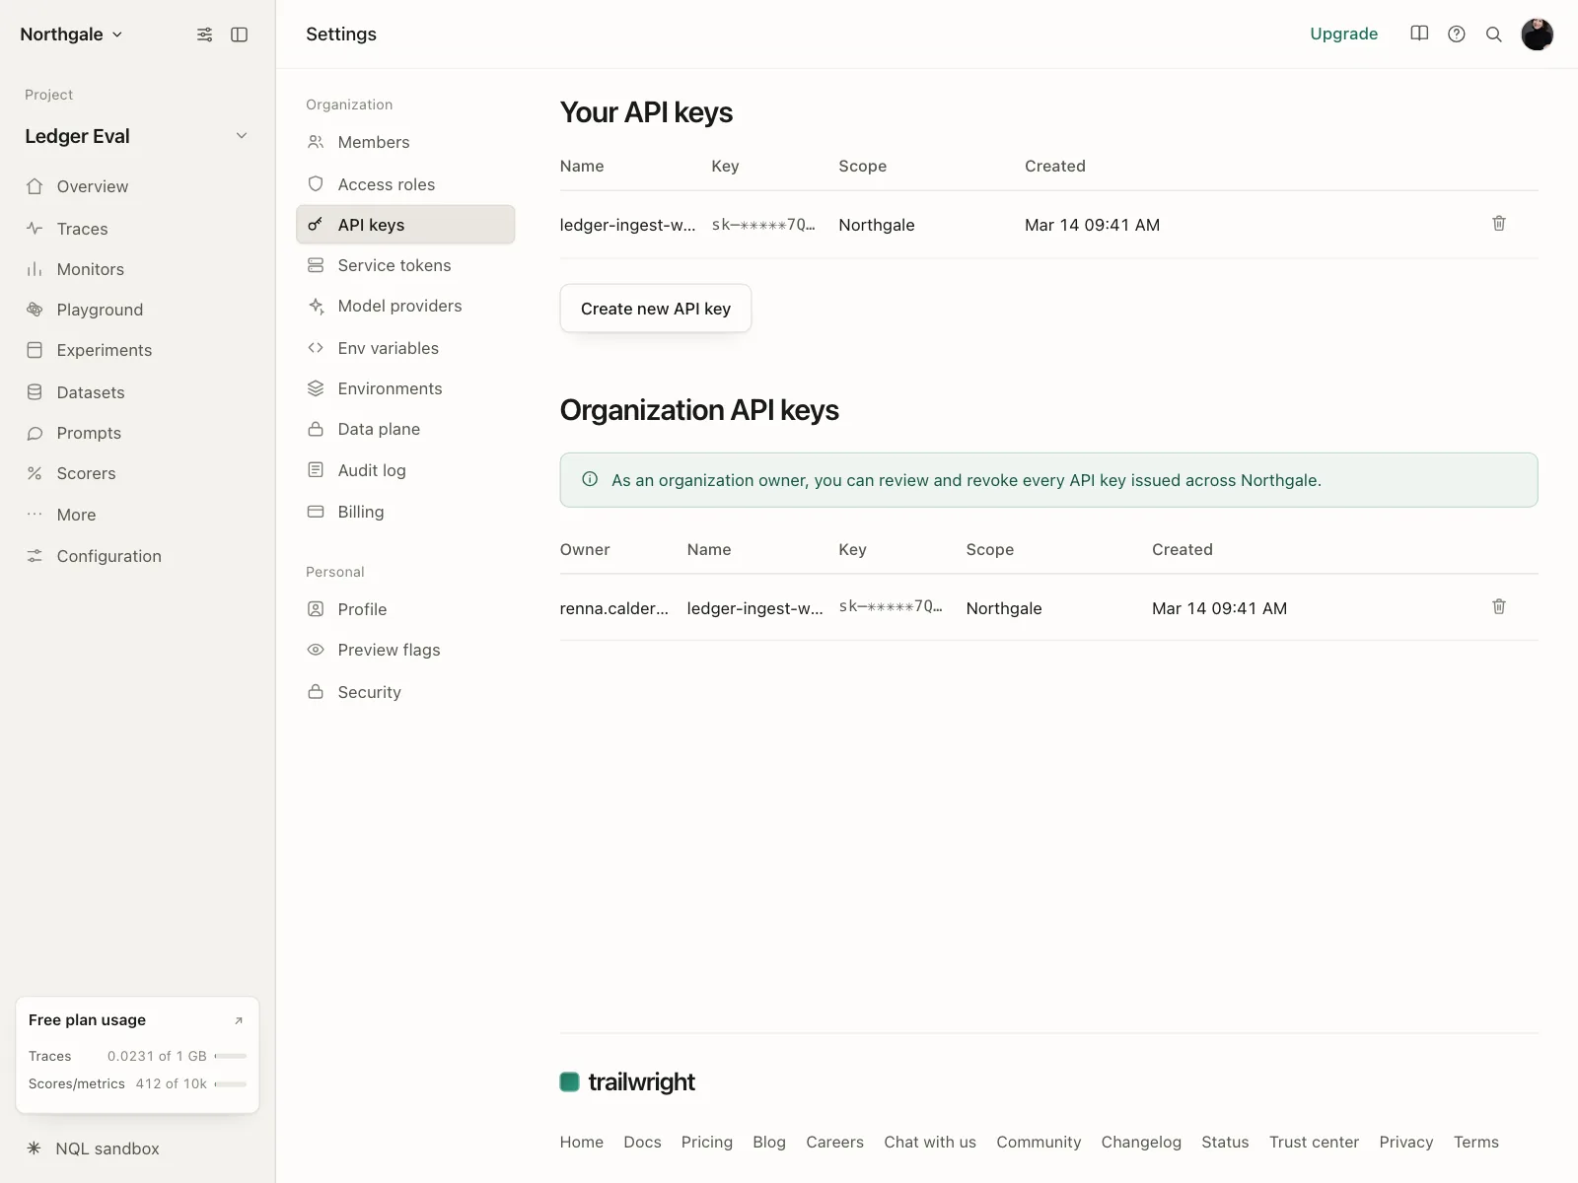Check the Status footer link
Screen dimensions: 1578x1183
tap(1225, 1142)
